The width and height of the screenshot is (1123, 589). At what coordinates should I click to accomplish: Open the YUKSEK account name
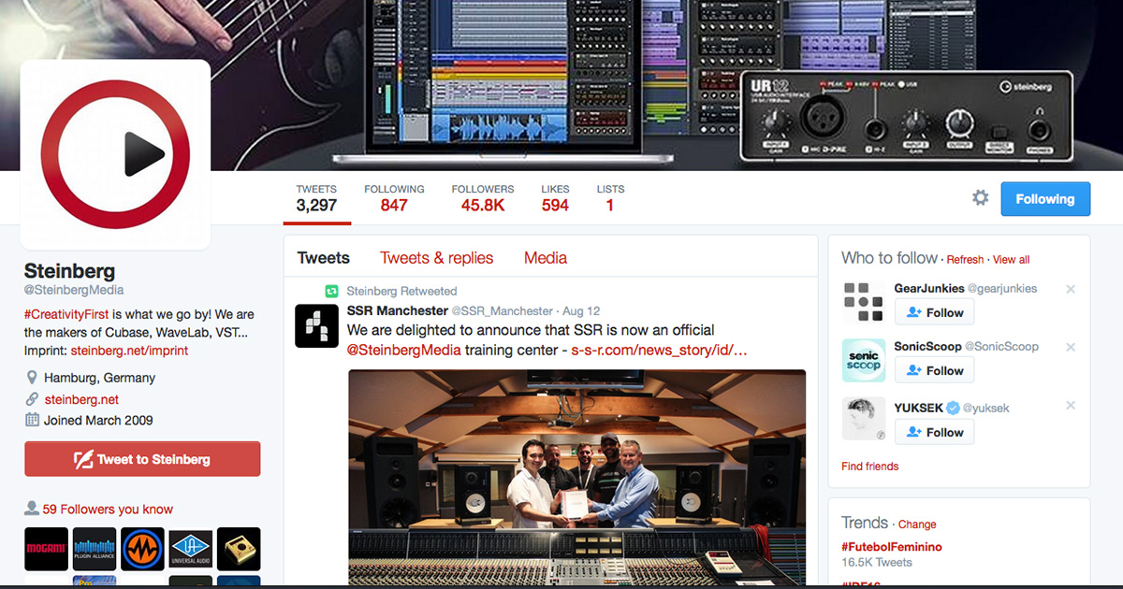[917, 408]
